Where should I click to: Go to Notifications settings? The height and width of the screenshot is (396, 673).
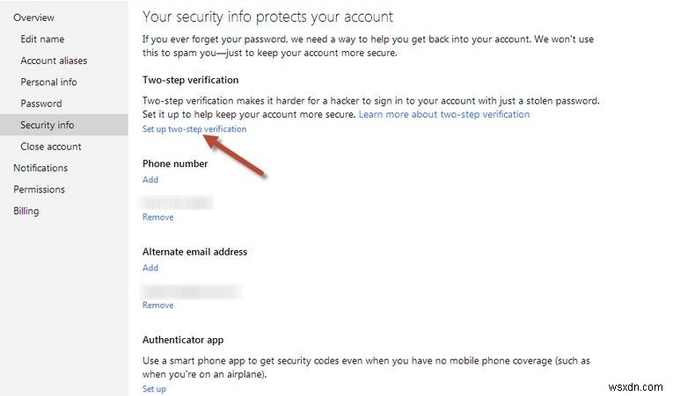[x=40, y=168]
